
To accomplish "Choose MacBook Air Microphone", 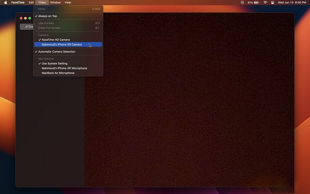I will click(68, 73).
